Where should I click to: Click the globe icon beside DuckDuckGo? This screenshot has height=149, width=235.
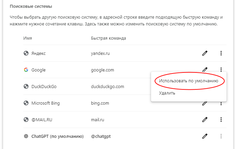pyautogui.click(x=26, y=86)
